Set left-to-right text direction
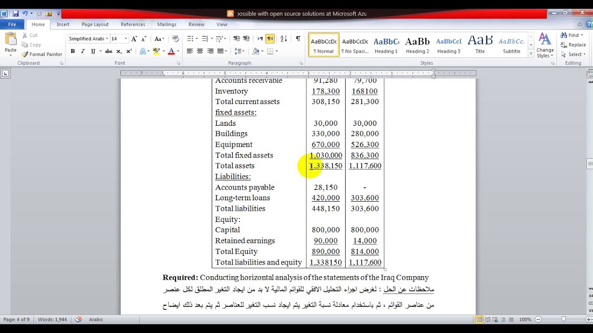 pyautogui.click(x=260, y=39)
